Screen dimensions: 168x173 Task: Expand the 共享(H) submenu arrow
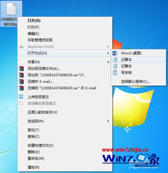(x=108, y=62)
